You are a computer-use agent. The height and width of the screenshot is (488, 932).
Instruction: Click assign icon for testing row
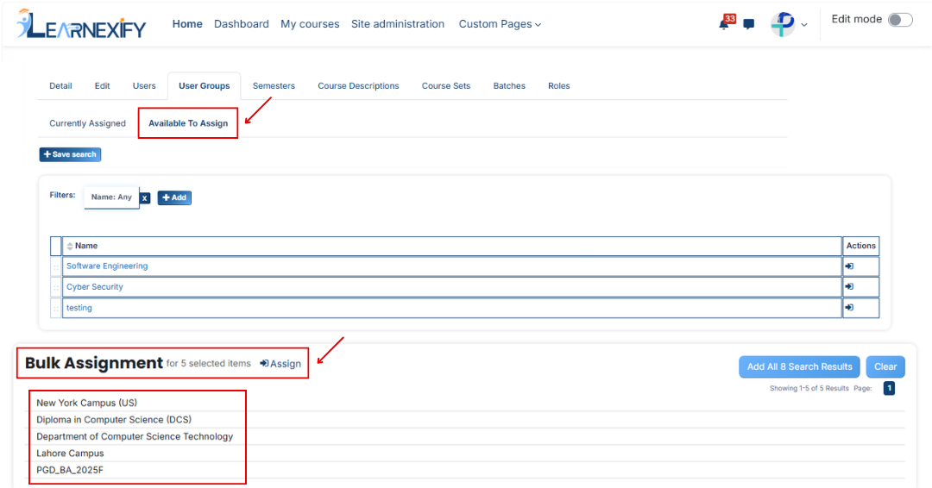pyautogui.click(x=849, y=308)
